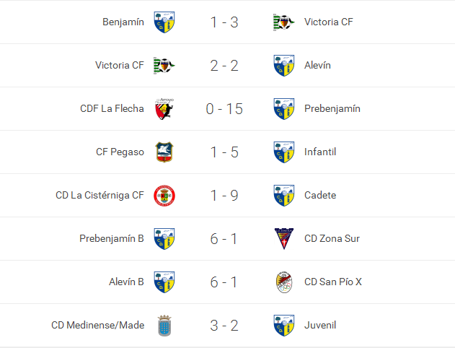Click the CD La Cistérniga CF crest
Screen dimensions: 455x348
point(164,196)
